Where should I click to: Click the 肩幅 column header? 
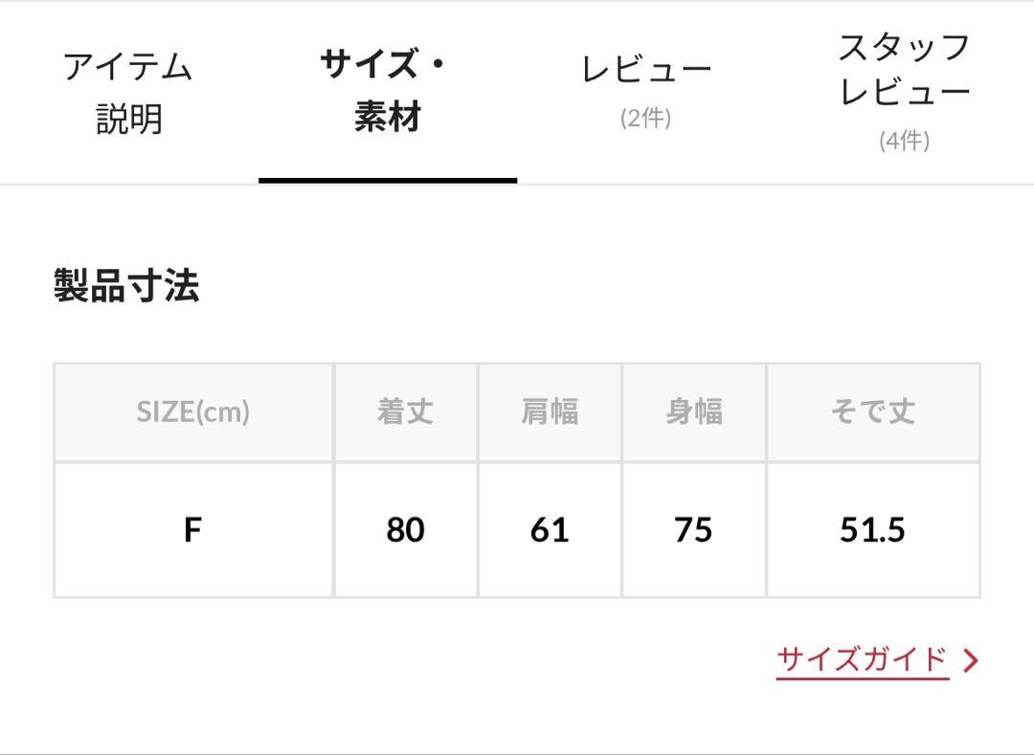550,412
